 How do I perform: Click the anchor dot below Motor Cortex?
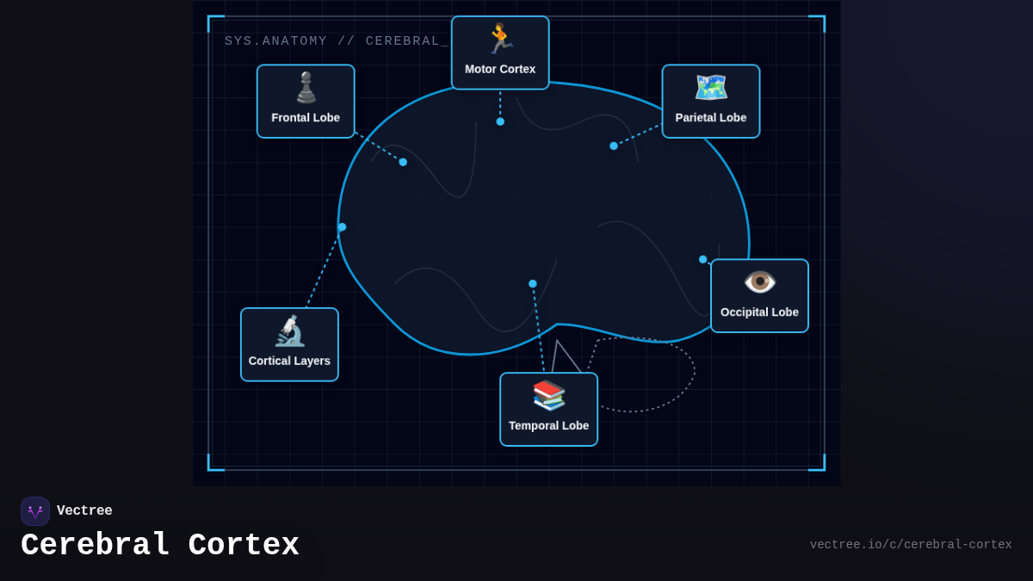click(500, 121)
